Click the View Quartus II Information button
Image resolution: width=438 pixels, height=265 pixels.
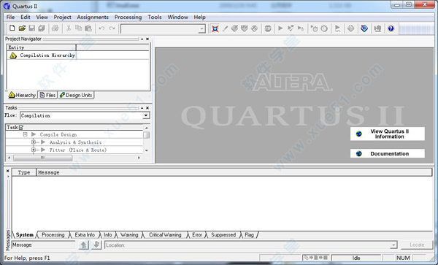(388, 134)
